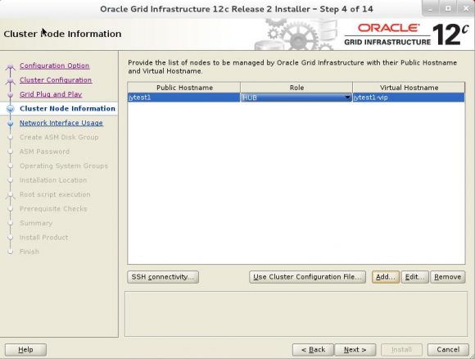Minimize the installer window
The width and height of the screenshot is (475, 359).
point(431,8)
